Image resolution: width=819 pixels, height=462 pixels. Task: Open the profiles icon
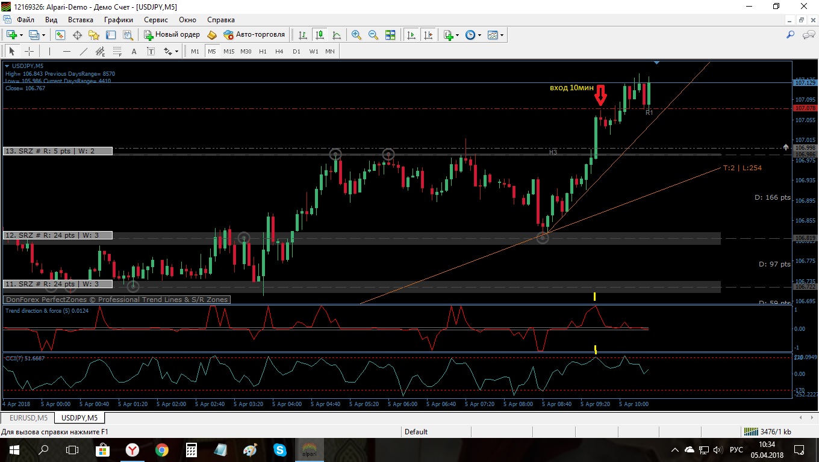[x=34, y=35]
